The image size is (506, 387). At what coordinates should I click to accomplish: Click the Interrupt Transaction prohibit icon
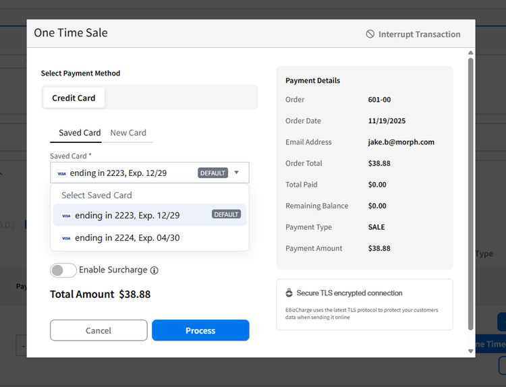pos(370,34)
